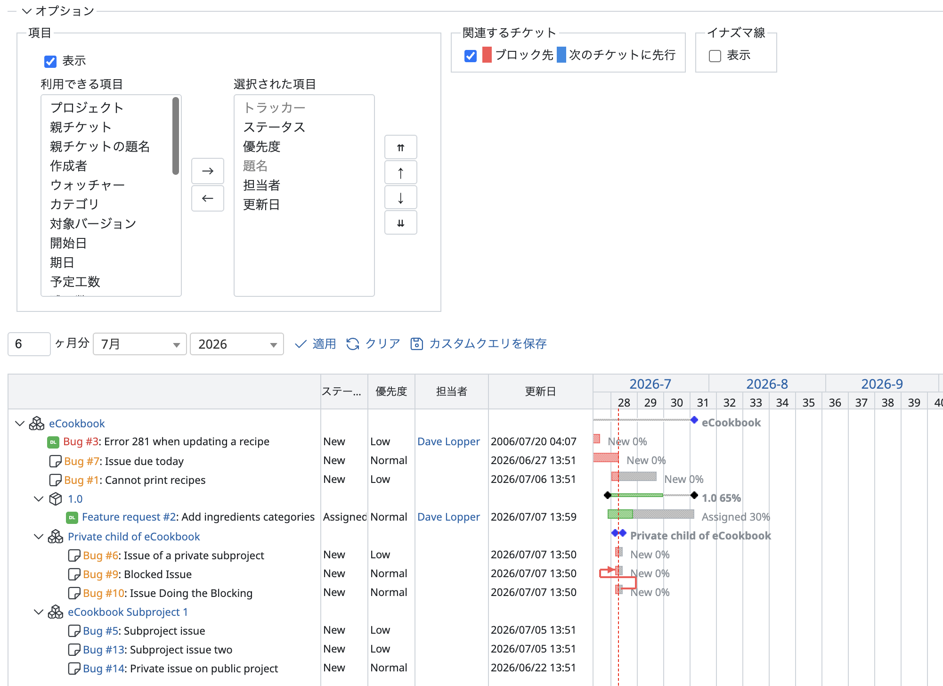The image size is (943, 686).
Task: Click the issue icon beside Bug #13
Action: click(74, 649)
